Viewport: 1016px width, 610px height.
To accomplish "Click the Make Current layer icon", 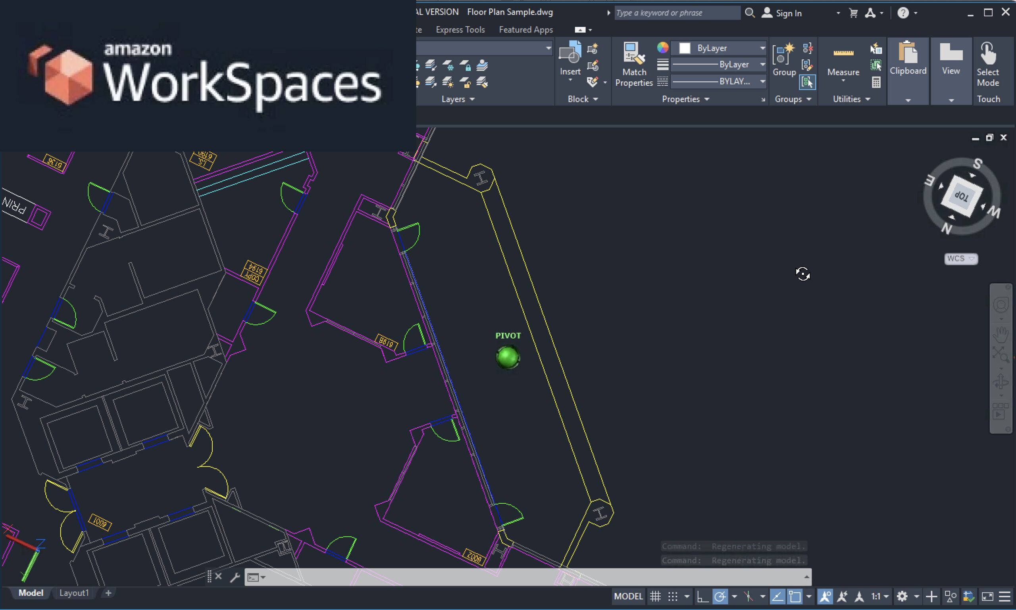I will 482,65.
